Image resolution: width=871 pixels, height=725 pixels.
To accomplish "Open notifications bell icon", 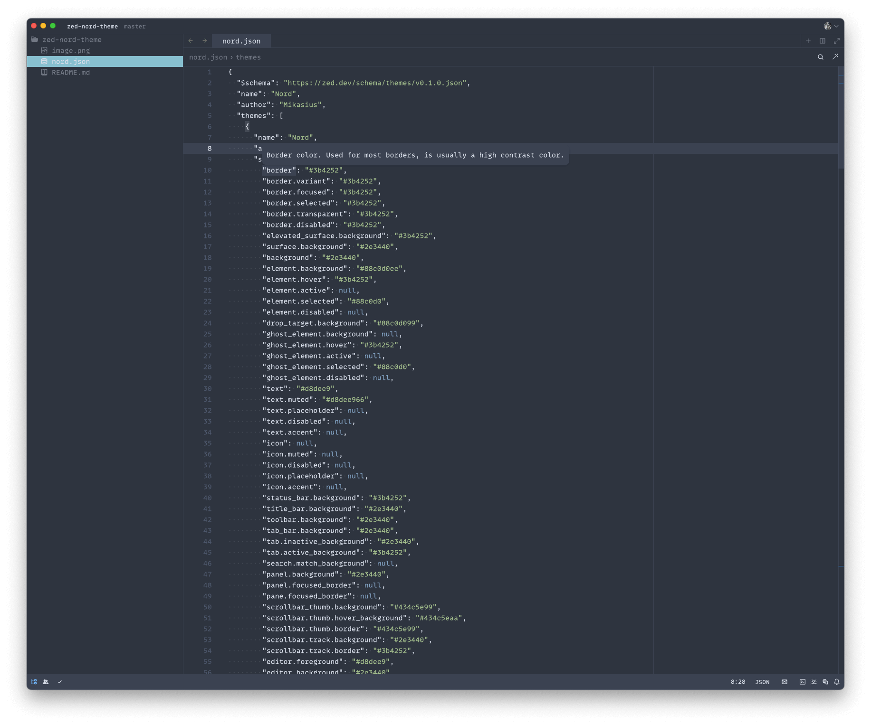I will [x=837, y=682].
